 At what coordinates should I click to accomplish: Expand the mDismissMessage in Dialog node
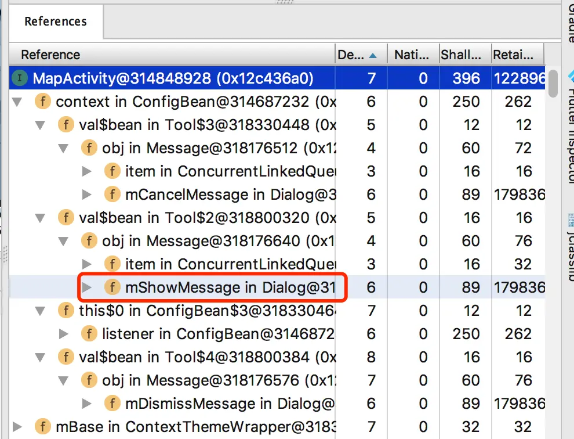tap(87, 404)
